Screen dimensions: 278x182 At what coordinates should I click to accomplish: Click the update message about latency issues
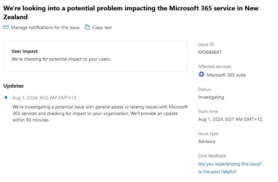click(x=100, y=113)
